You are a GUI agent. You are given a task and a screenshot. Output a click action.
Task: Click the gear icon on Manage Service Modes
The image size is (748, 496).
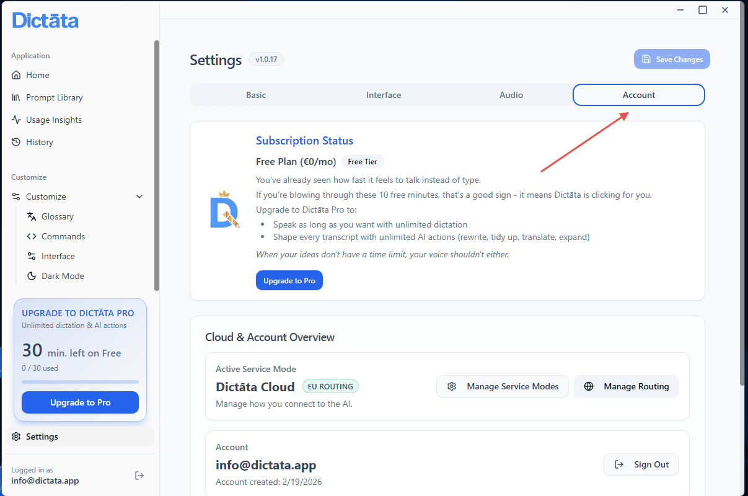point(452,386)
